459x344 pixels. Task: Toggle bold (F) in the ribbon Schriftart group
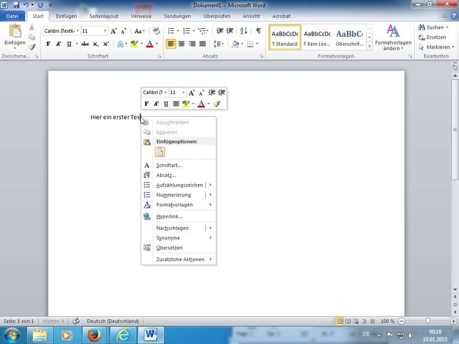48,44
